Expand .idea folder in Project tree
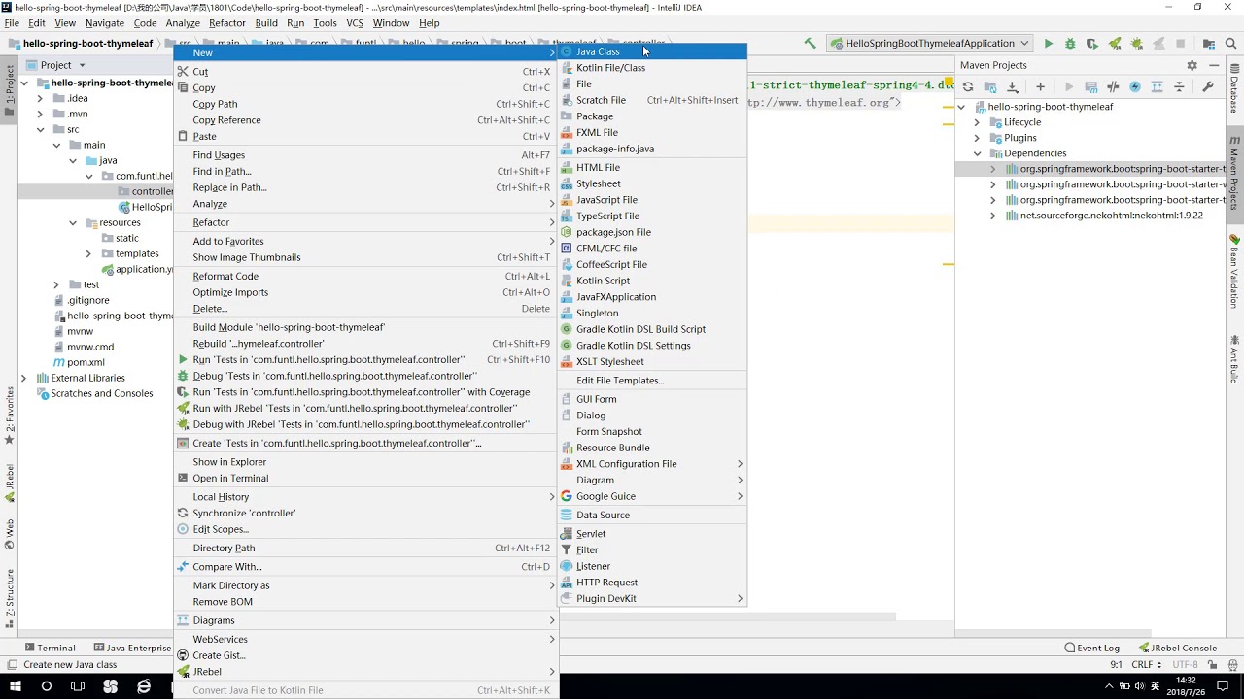The image size is (1244, 699). pos(40,98)
